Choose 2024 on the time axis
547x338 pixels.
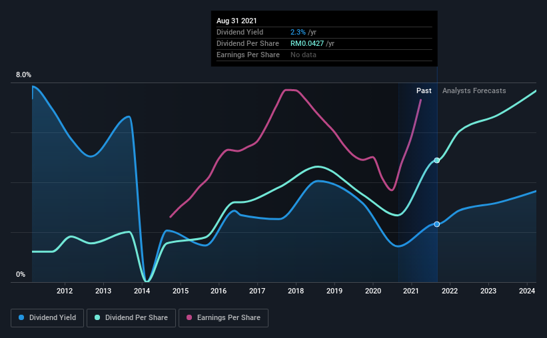click(x=527, y=291)
